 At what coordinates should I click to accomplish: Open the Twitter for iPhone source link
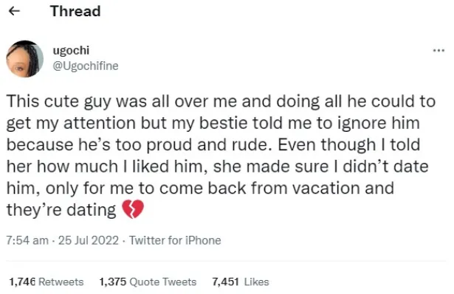(x=175, y=240)
